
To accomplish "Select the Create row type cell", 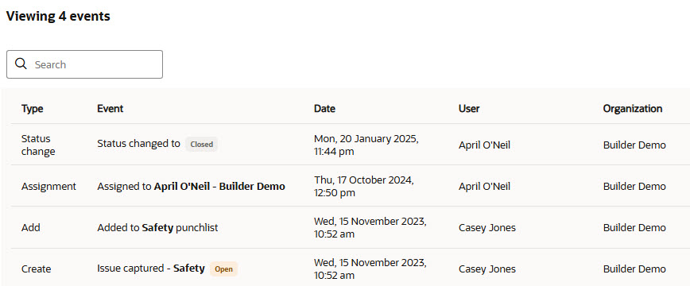I will click(36, 269).
